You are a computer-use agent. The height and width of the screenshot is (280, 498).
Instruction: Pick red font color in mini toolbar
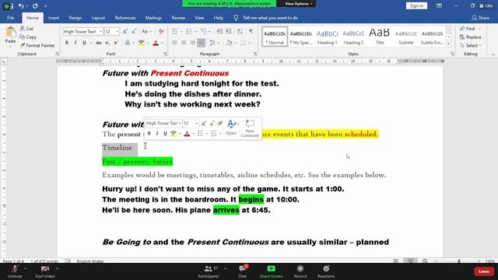[x=187, y=134]
